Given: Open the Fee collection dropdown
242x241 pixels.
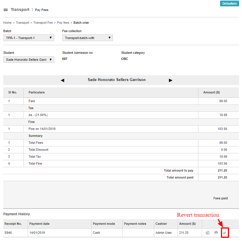Looking at the screenshot, I should pyautogui.click(x=88, y=38).
